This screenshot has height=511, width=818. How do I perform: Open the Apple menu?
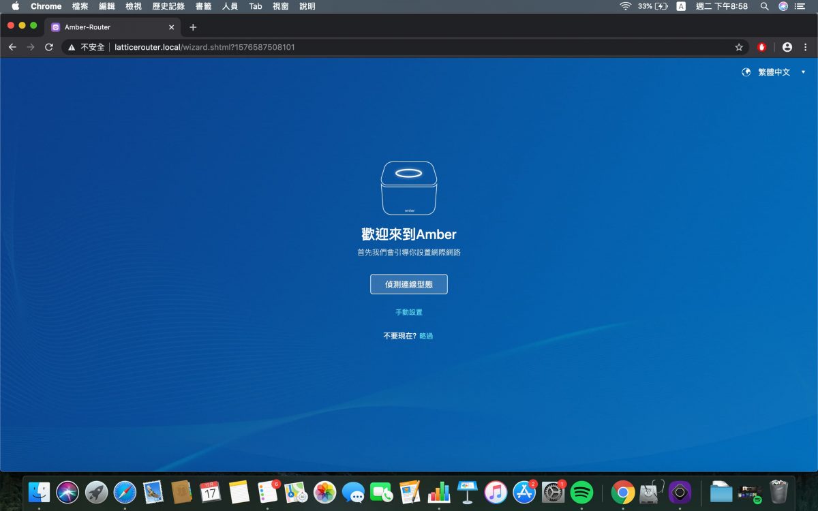coord(15,6)
